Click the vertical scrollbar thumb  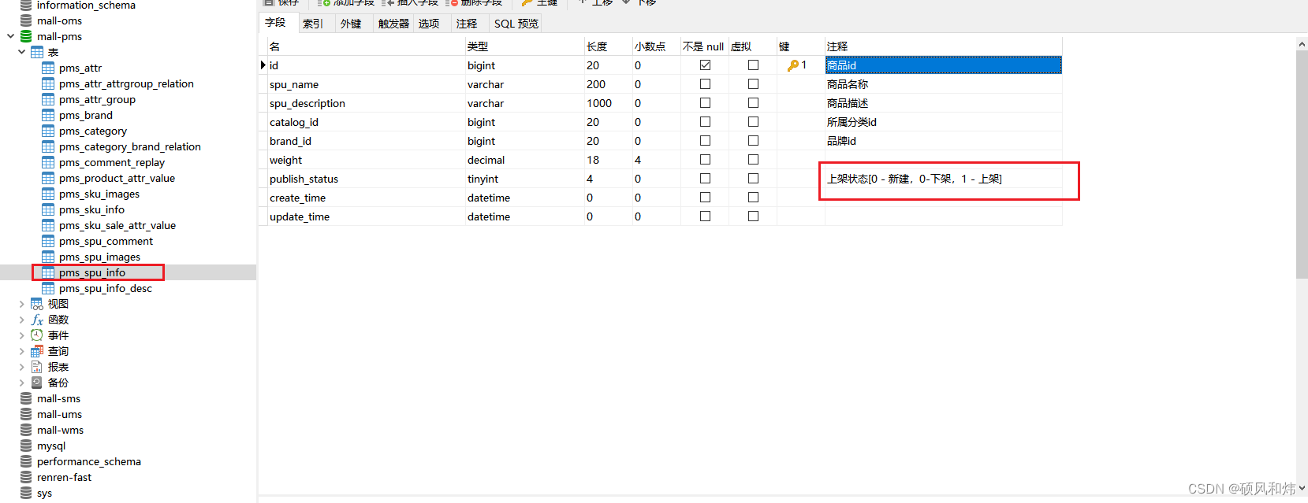pos(1302,165)
